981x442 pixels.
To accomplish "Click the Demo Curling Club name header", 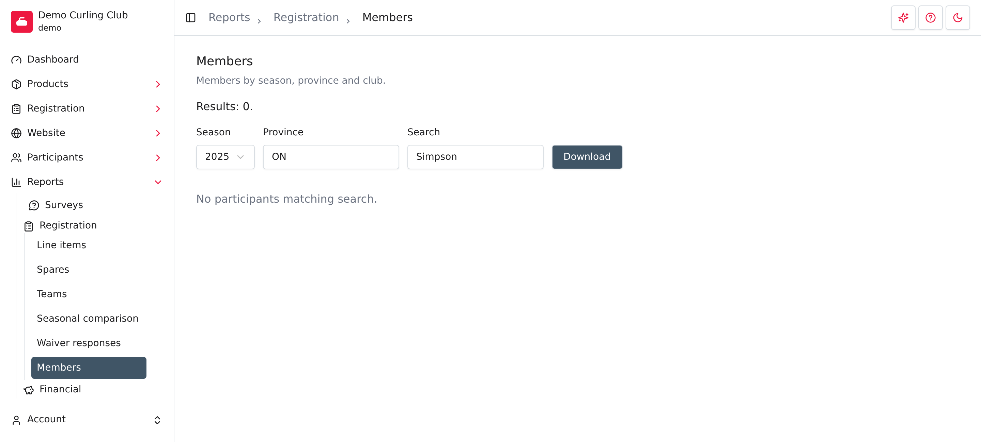I will coord(83,15).
